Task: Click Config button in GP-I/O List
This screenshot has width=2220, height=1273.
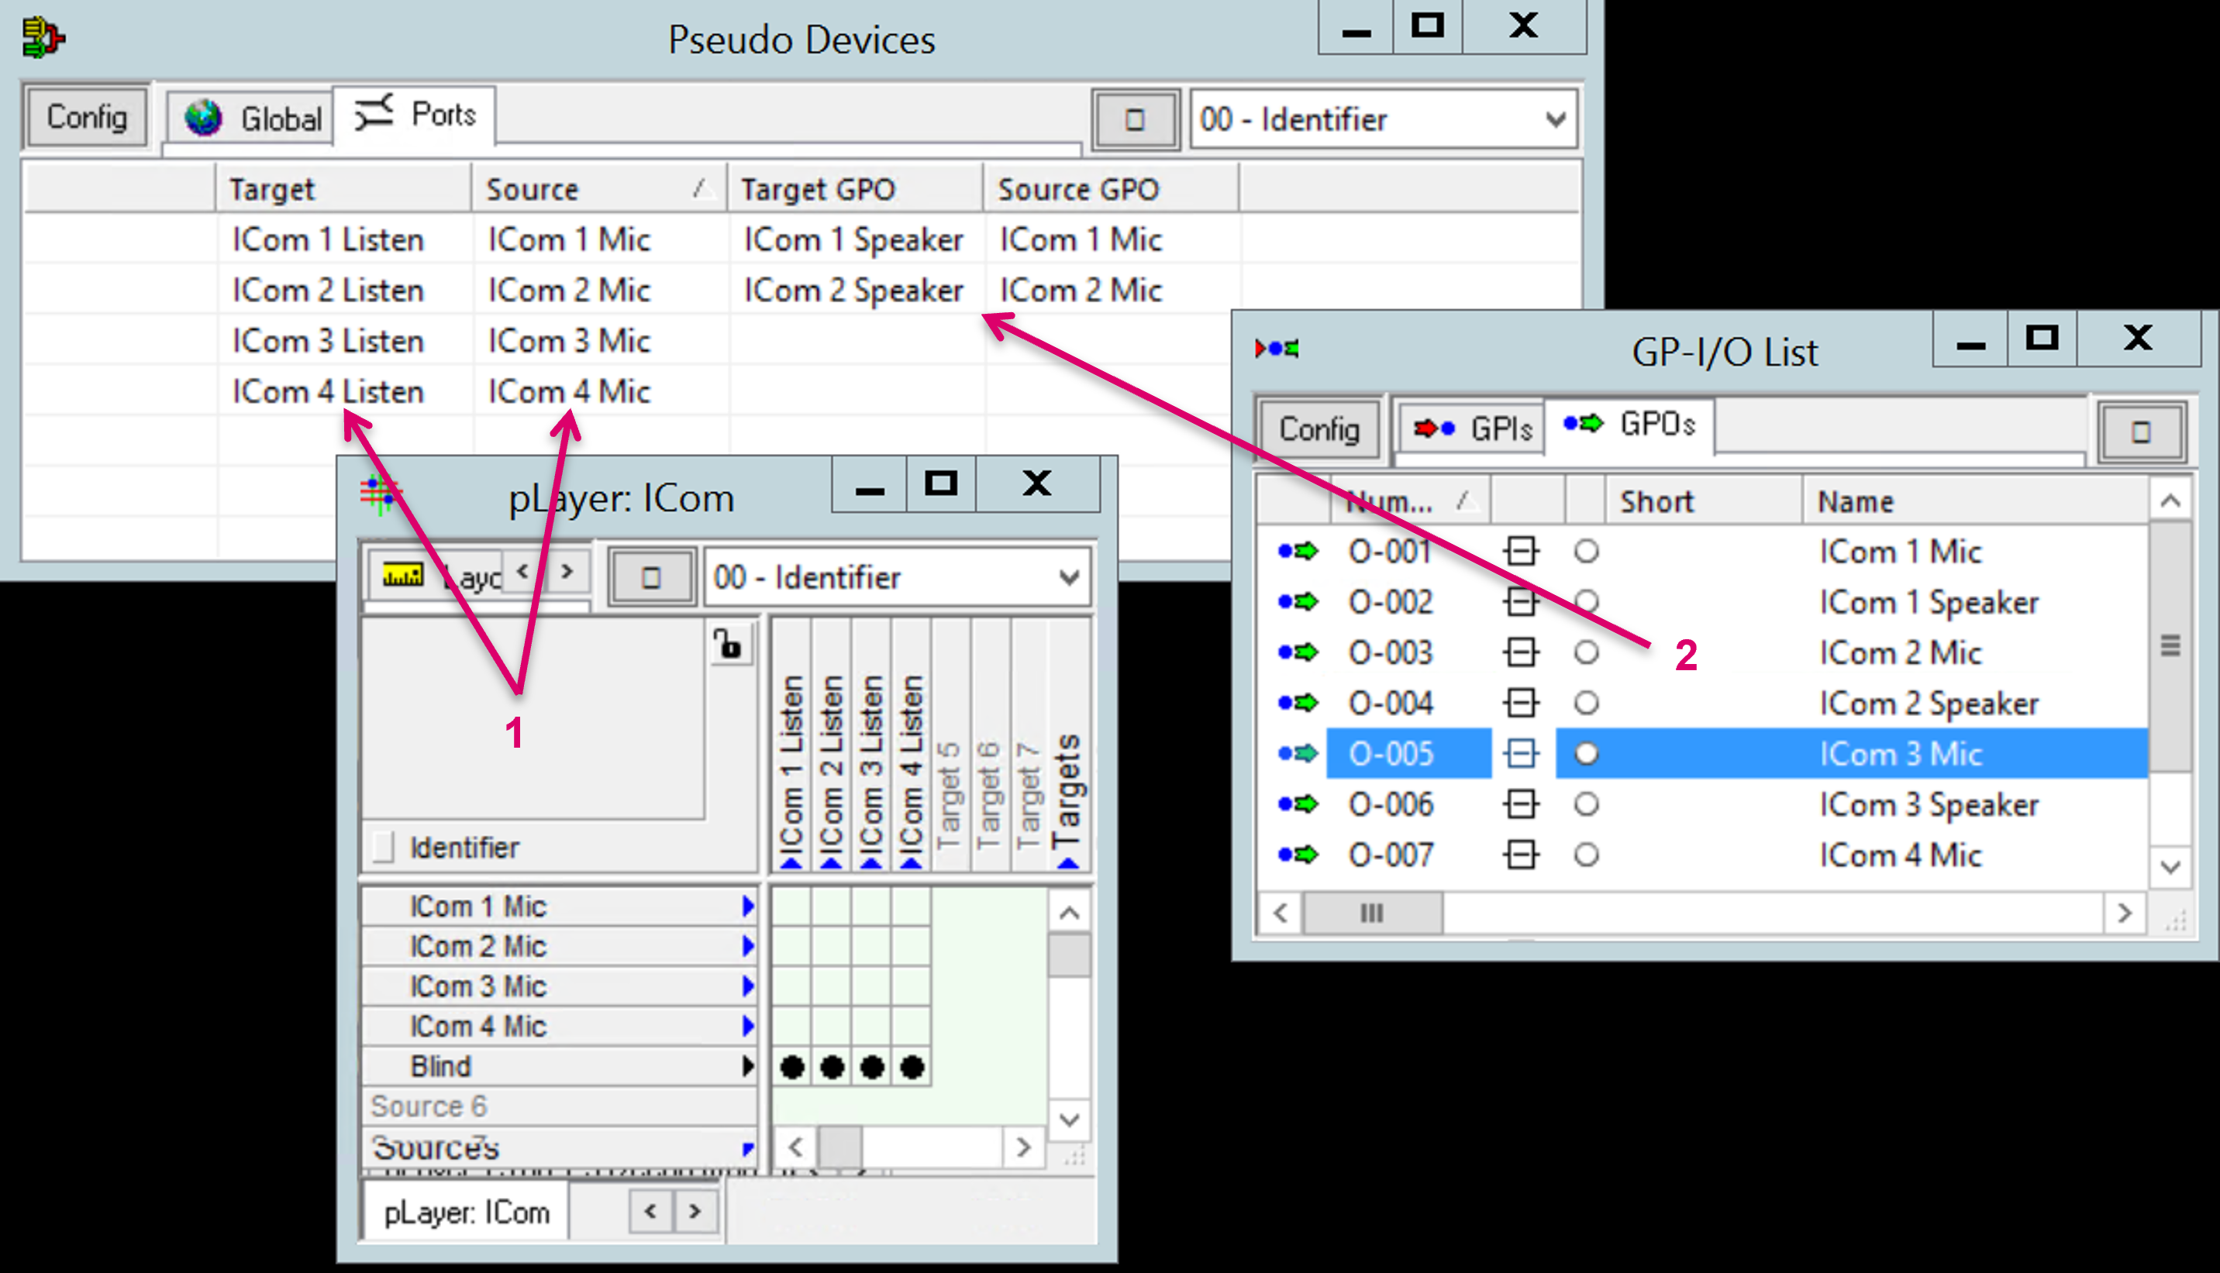Action: [x=1319, y=429]
